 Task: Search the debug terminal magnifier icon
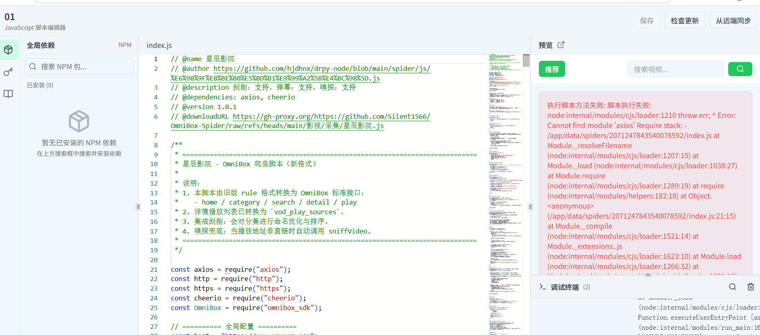coord(733,287)
